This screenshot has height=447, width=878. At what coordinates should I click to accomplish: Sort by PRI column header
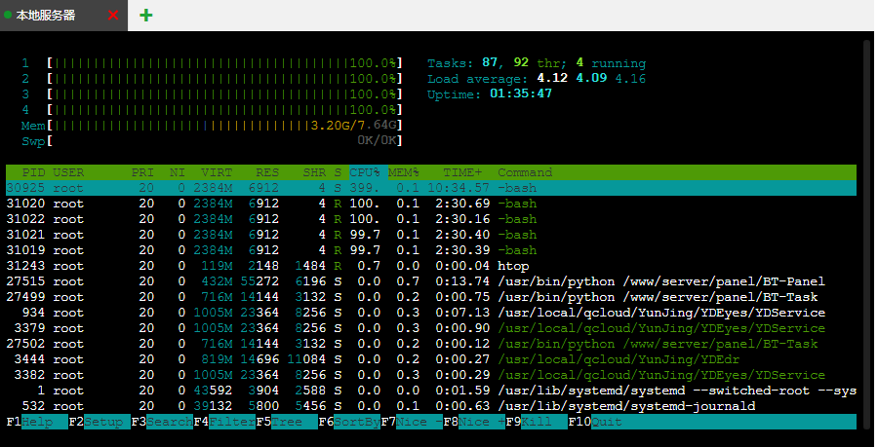pyautogui.click(x=142, y=172)
